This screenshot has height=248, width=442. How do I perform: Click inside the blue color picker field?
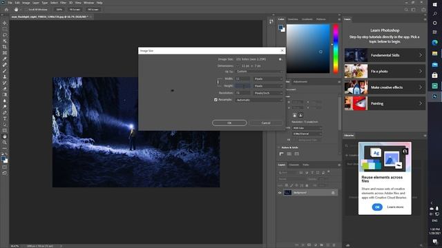[x=308, y=49]
